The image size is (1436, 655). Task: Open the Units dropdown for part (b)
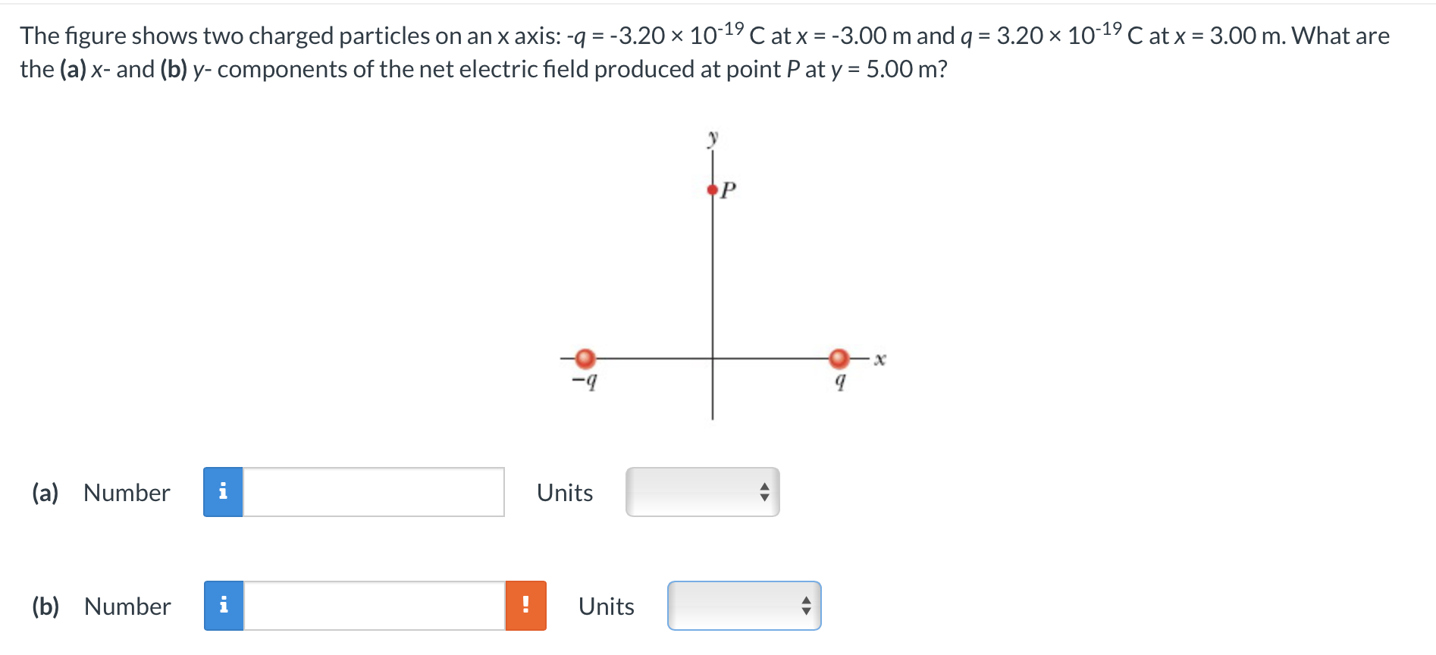tap(743, 605)
